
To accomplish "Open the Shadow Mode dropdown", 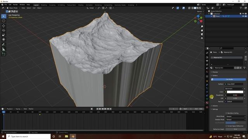I will (x=236, y=120).
